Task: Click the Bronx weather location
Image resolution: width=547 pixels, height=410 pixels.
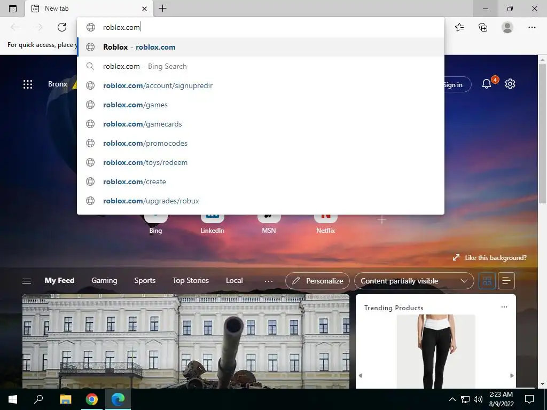Action: 58,84
